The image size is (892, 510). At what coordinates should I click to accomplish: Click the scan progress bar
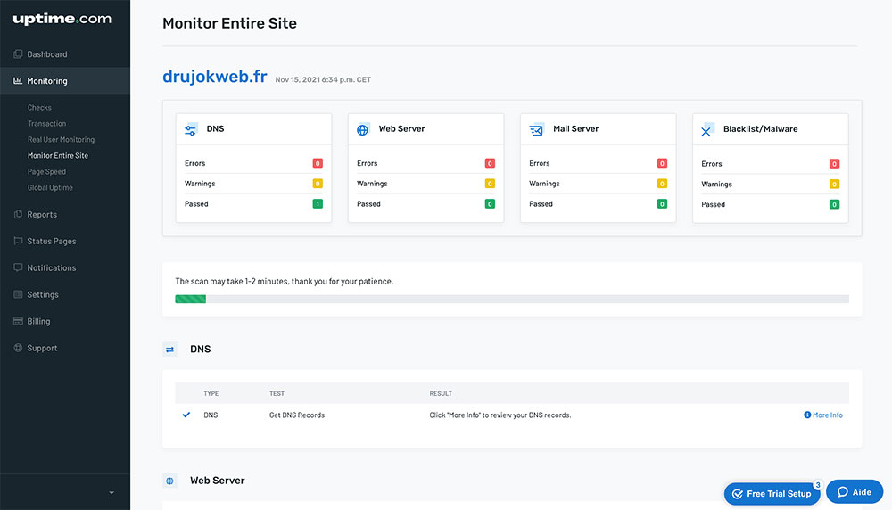(x=512, y=299)
